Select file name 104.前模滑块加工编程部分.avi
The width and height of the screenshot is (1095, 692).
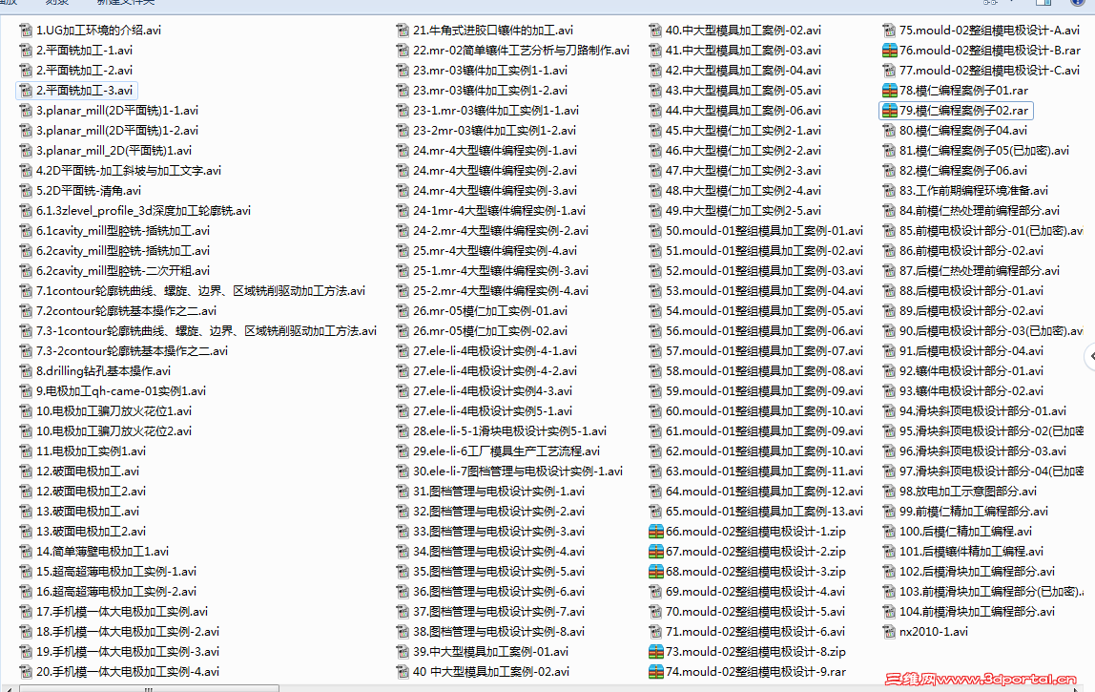pos(977,611)
